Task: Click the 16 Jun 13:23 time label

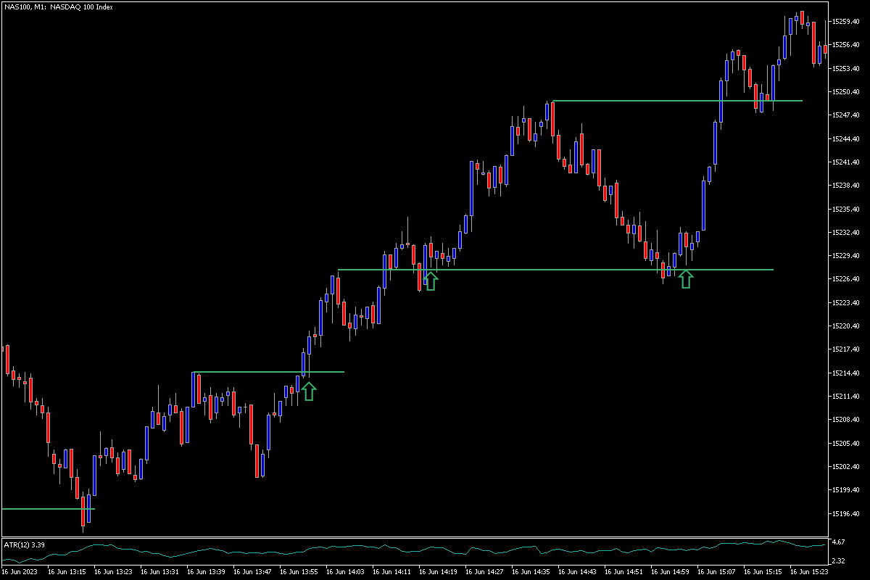Action: (113, 572)
